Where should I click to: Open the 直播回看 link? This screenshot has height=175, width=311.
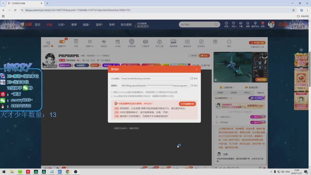click(x=252, y=87)
